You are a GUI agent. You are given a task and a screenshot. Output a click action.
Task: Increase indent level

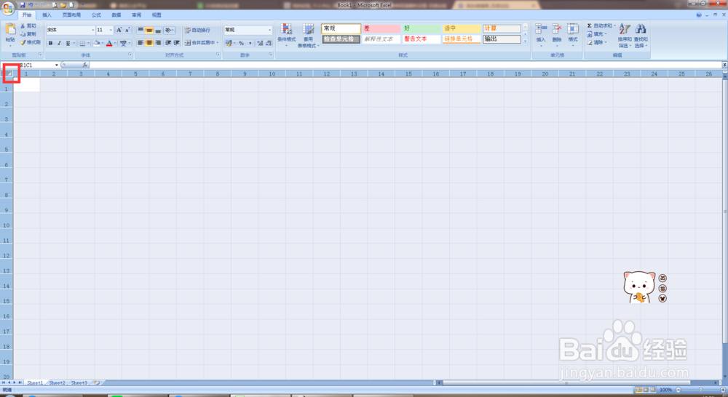coord(176,43)
